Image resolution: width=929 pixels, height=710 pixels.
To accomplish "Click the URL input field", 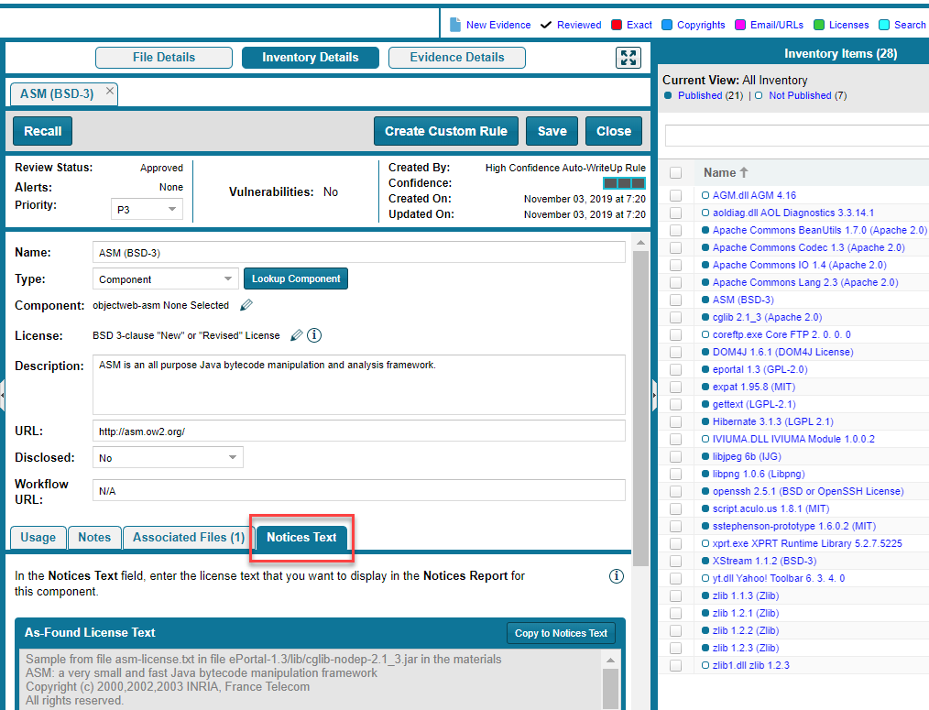I will 359,431.
